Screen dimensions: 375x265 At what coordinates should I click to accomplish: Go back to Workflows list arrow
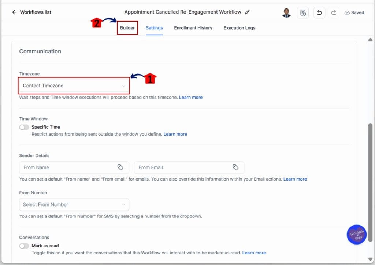pyautogui.click(x=14, y=12)
